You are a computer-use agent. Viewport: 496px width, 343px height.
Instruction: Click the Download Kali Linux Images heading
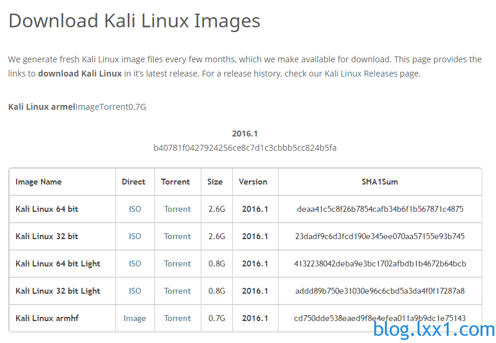[x=134, y=21]
